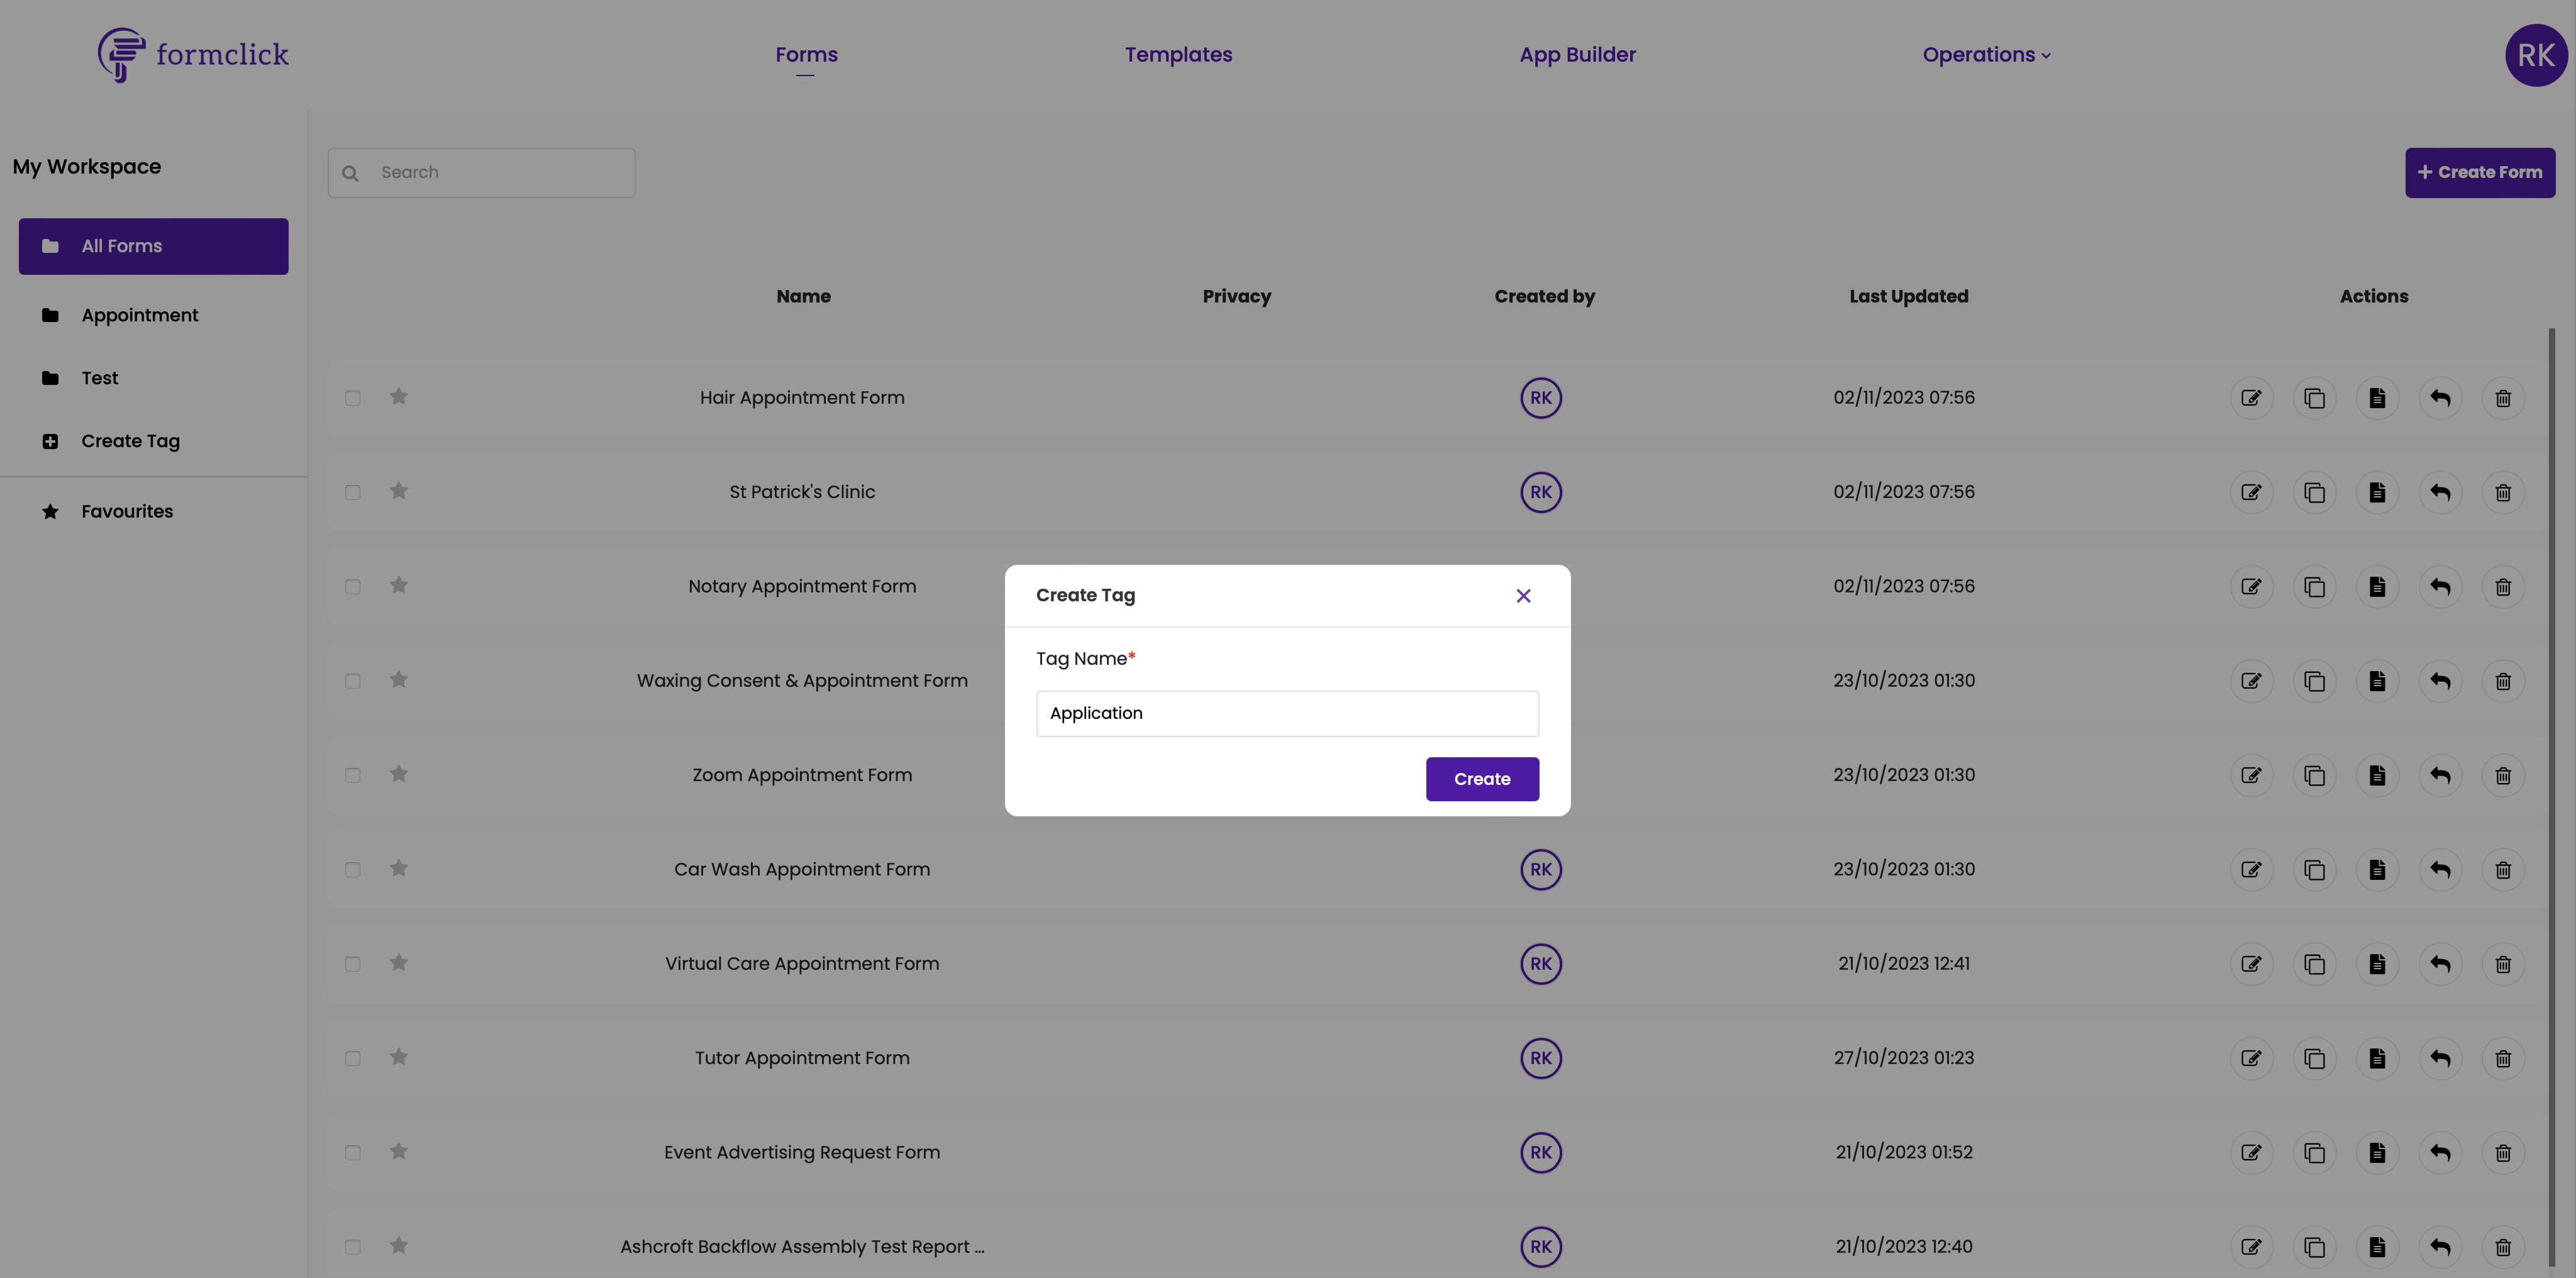2576x1278 pixels.
Task: Open the App Builder tab
Action: coord(1577,55)
